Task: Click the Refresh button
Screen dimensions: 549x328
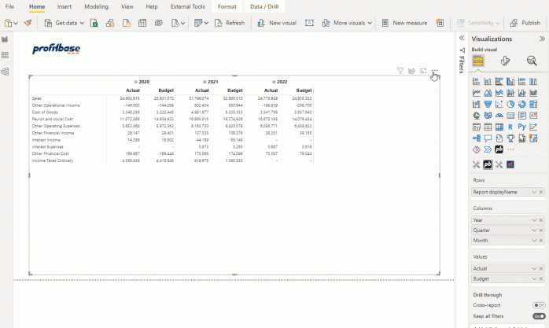Action: (229, 23)
